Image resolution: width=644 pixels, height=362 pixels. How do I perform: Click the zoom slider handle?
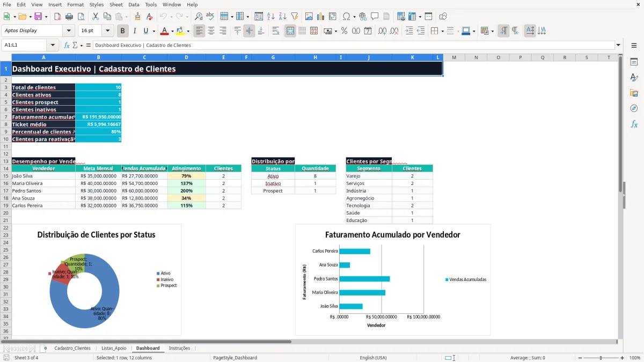(601, 358)
